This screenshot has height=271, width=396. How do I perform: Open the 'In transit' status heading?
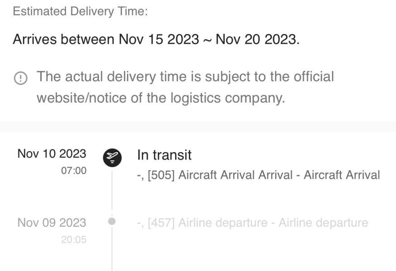point(164,155)
